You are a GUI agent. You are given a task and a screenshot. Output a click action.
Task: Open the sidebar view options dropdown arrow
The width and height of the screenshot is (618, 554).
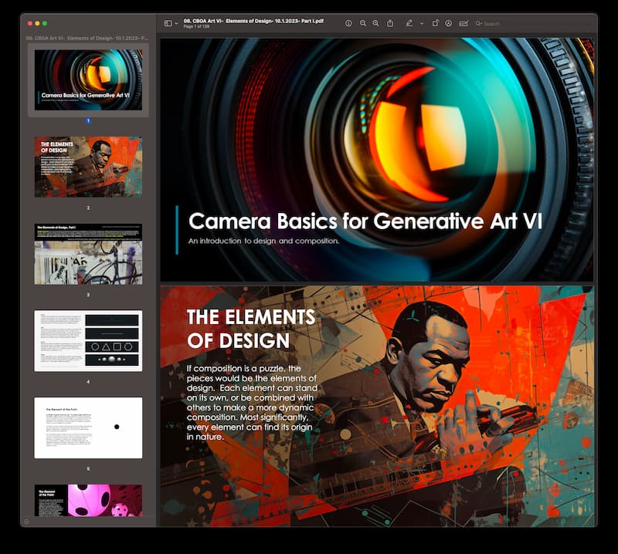coord(176,24)
